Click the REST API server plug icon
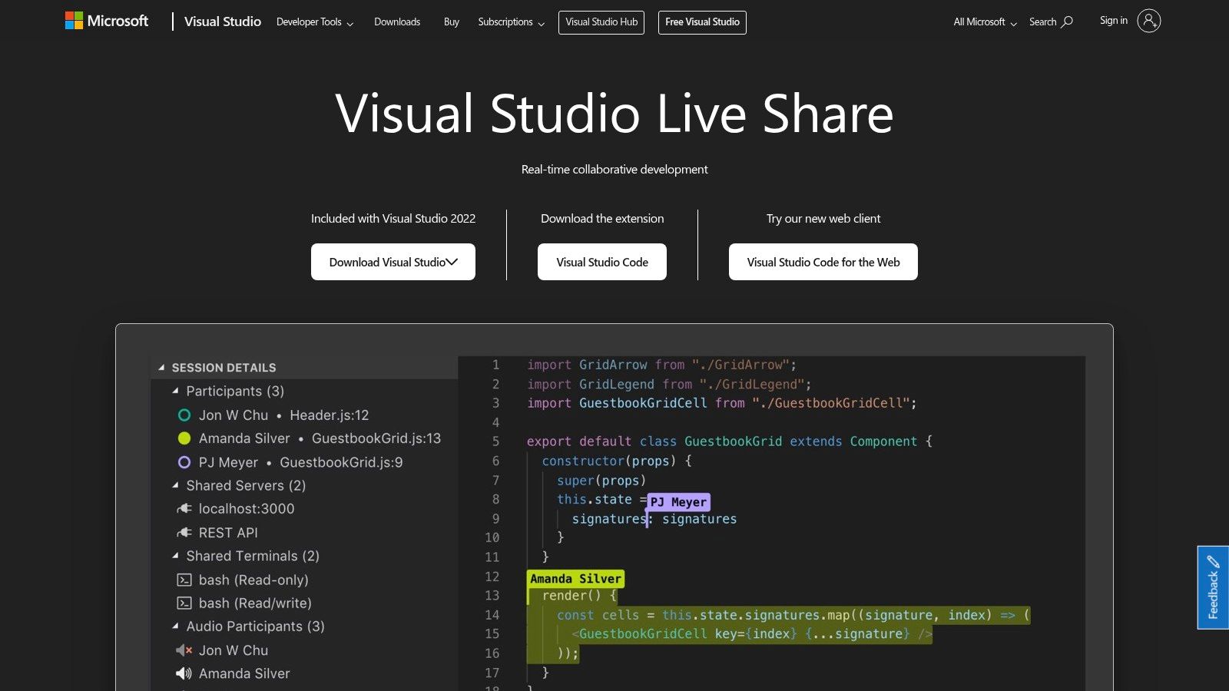 pos(184,532)
